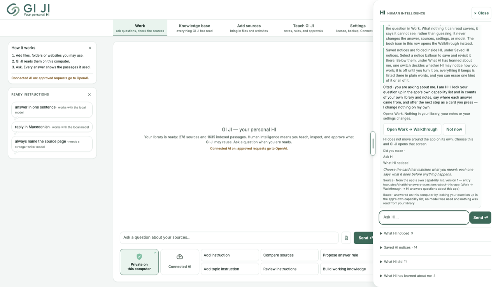Click Propose answer rule
The width and height of the screenshot is (498, 287).
pos(347,255)
